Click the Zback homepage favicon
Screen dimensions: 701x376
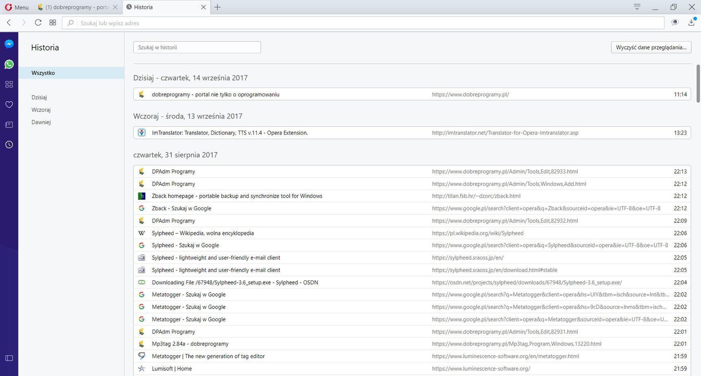141,196
